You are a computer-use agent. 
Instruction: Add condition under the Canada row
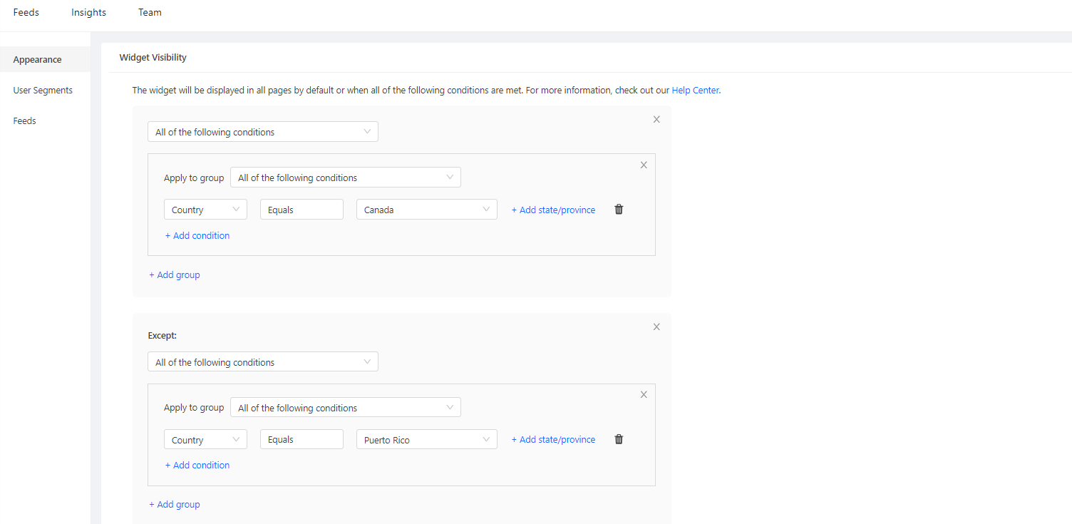coord(197,235)
